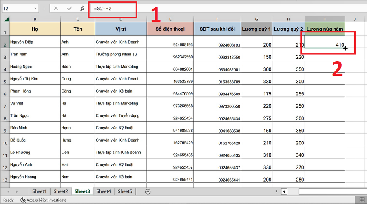Screen dimensions: 367x204
Task: Click cell 'Chuyên viên Tuyển dụng'
Action: (121, 115)
